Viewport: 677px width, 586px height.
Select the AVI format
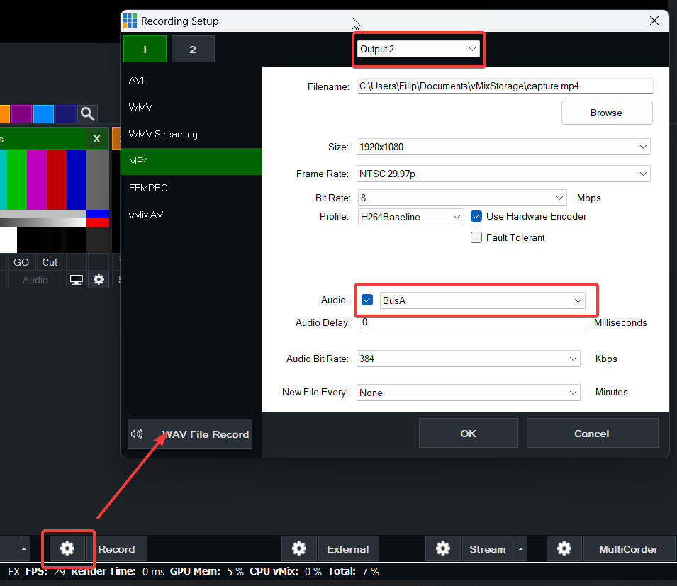tap(191, 80)
